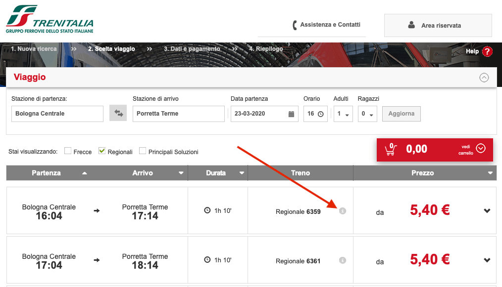Select step 4. Riepilogo
Image resolution: width=502 pixels, height=287 pixels.
(x=266, y=49)
